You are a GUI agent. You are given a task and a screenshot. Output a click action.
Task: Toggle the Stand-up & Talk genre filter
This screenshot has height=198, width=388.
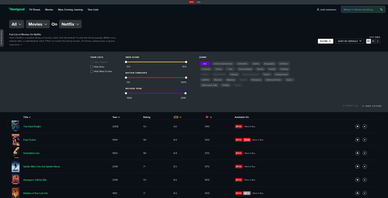click(x=209, y=86)
